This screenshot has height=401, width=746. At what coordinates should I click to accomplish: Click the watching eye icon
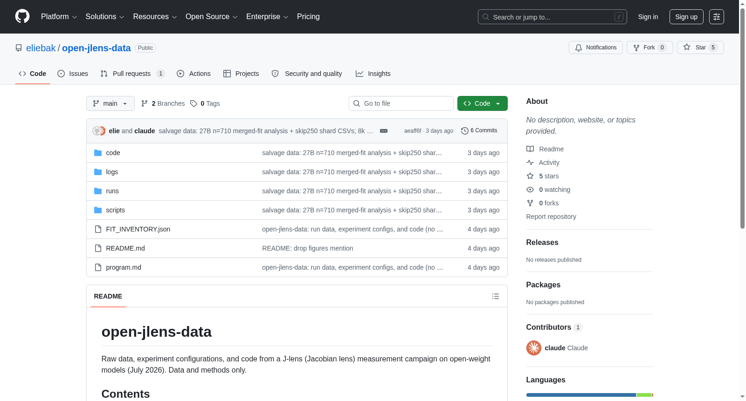[x=530, y=190]
